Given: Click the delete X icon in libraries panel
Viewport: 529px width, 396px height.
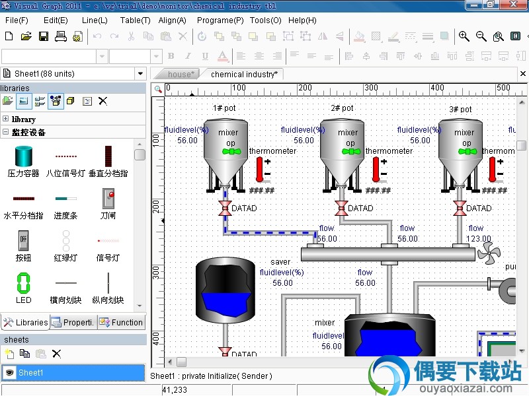Looking at the screenshot, I should click(x=103, y=101).
